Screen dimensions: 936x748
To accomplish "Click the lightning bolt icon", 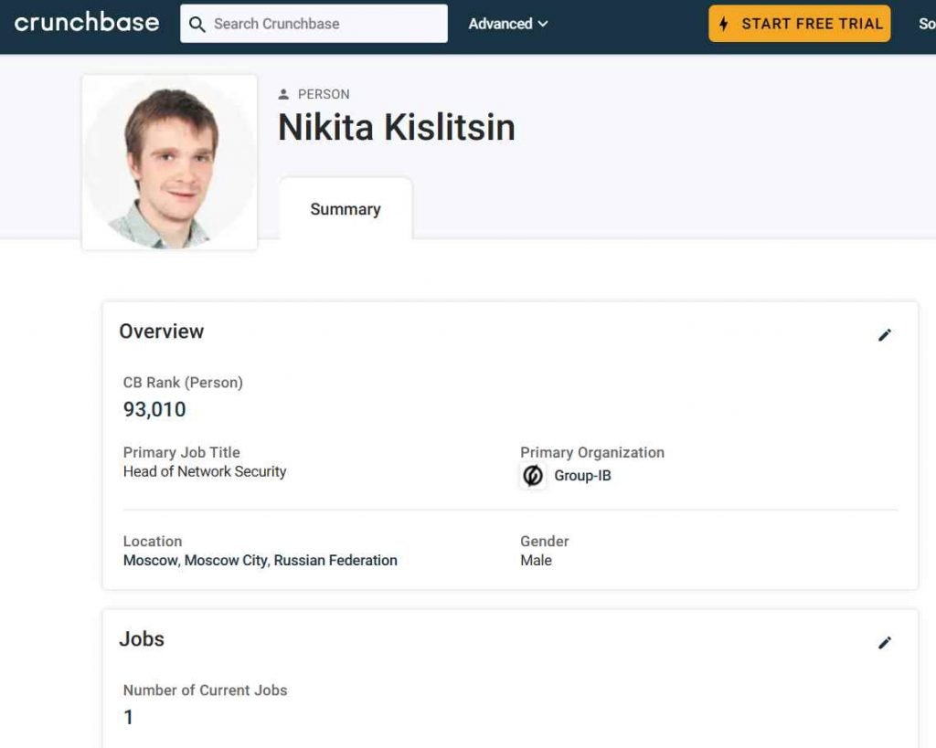I will click(724, 24).
